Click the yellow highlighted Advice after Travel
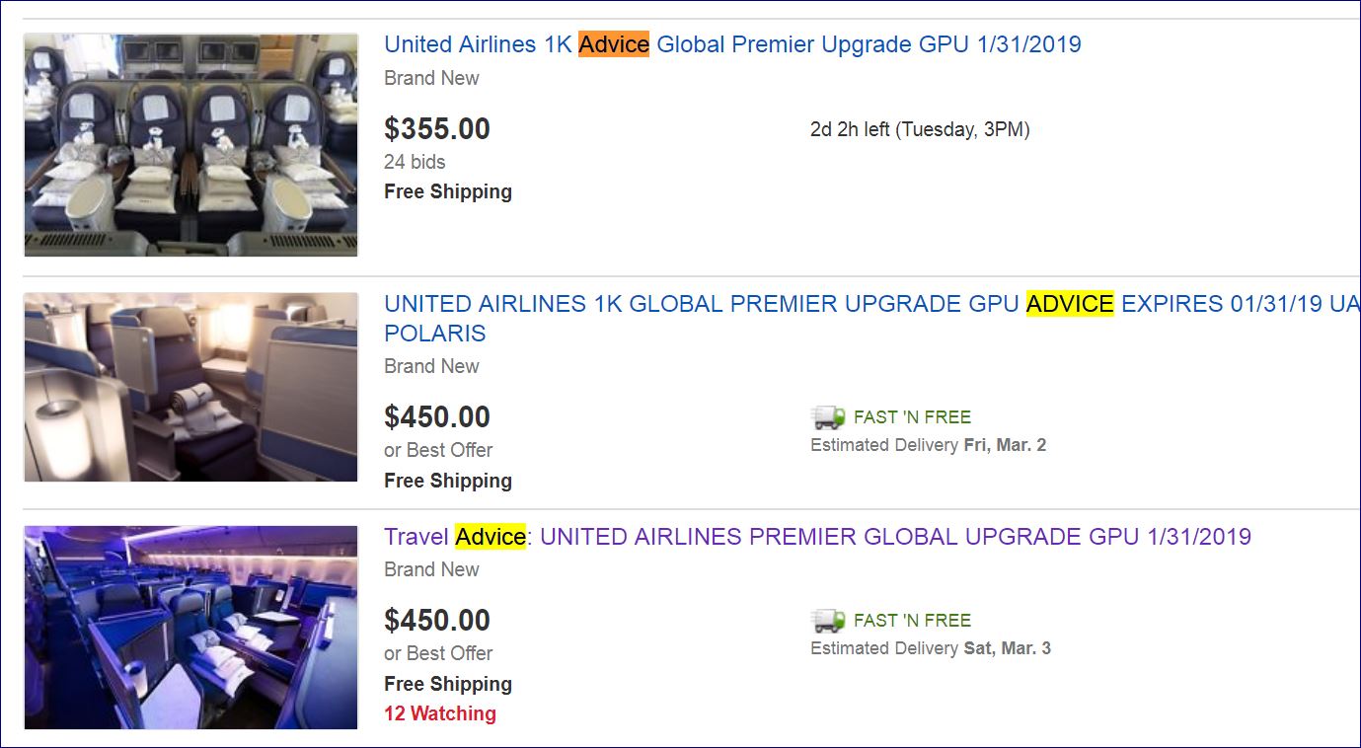 point(491,537)
